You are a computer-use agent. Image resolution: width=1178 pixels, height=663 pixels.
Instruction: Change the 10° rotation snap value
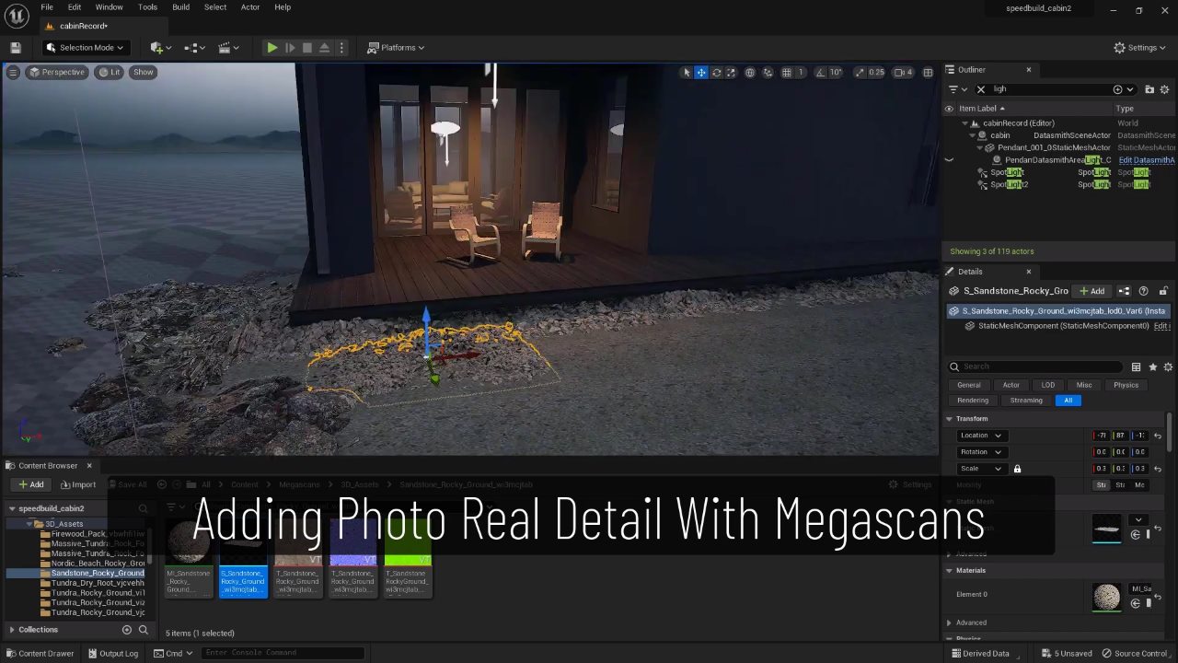coord(836,73)
